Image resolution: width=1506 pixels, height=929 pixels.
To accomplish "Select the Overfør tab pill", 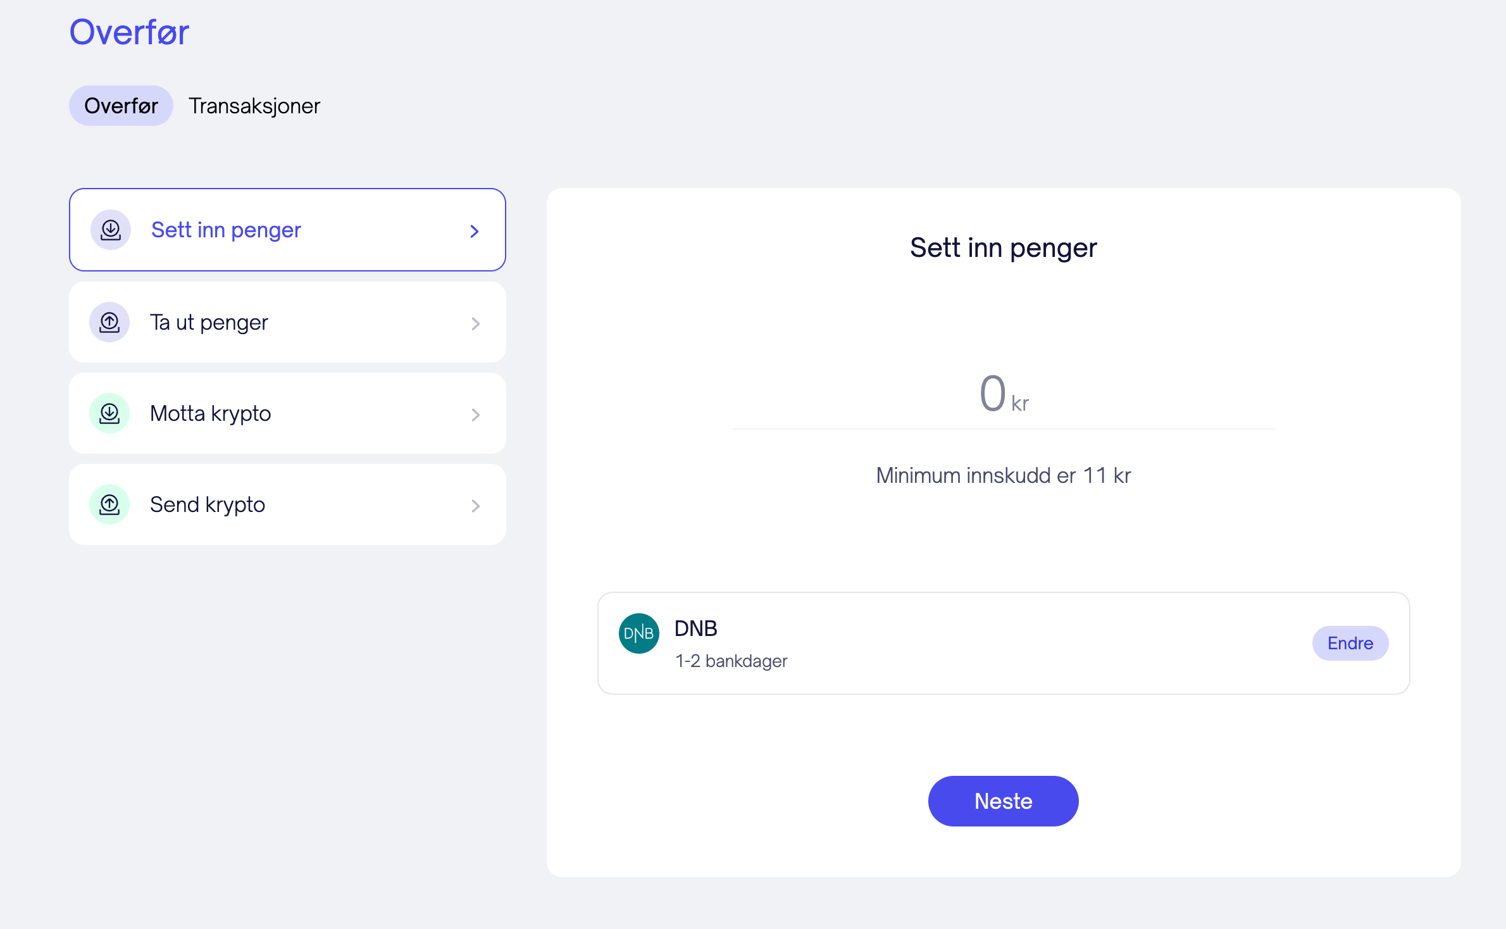I will [x=121, y=106].
